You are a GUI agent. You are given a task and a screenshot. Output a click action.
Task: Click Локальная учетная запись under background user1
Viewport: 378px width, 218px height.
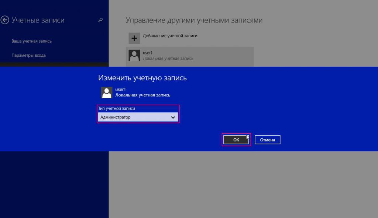click(168, 59)
